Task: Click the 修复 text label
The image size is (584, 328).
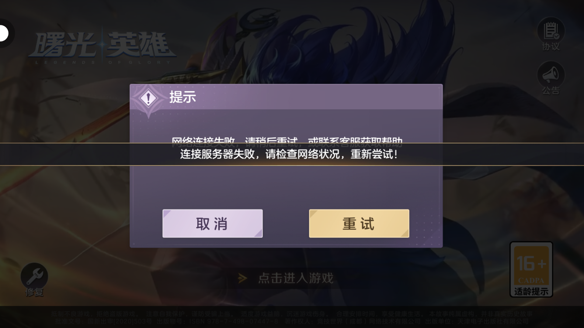Action: pyautogui.click(x=34, y=292)
